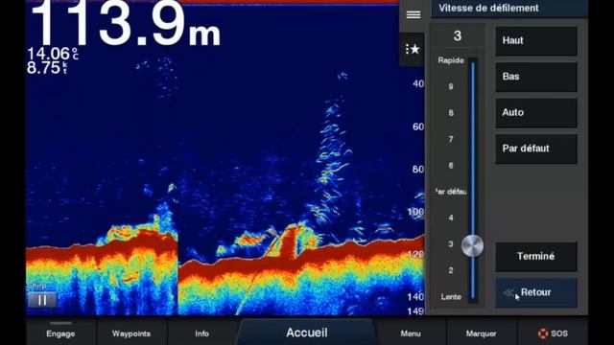Tap the SOS lifebuoy icon
This screenshot has height=345, width=614.
(x=543, y=333)
